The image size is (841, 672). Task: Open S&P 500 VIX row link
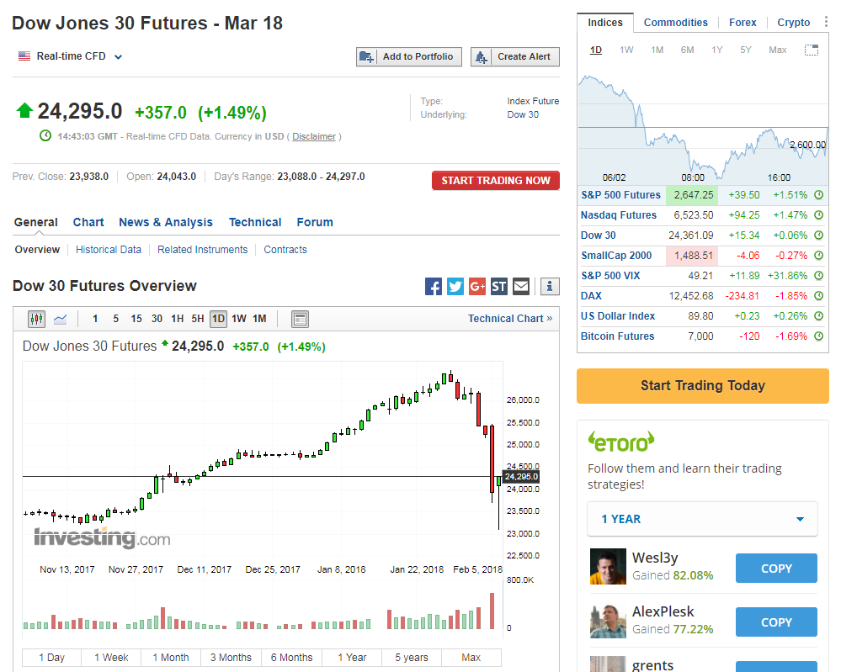click(x=610, y=276)
